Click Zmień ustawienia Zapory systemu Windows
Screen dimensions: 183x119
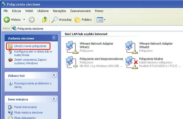31,62
